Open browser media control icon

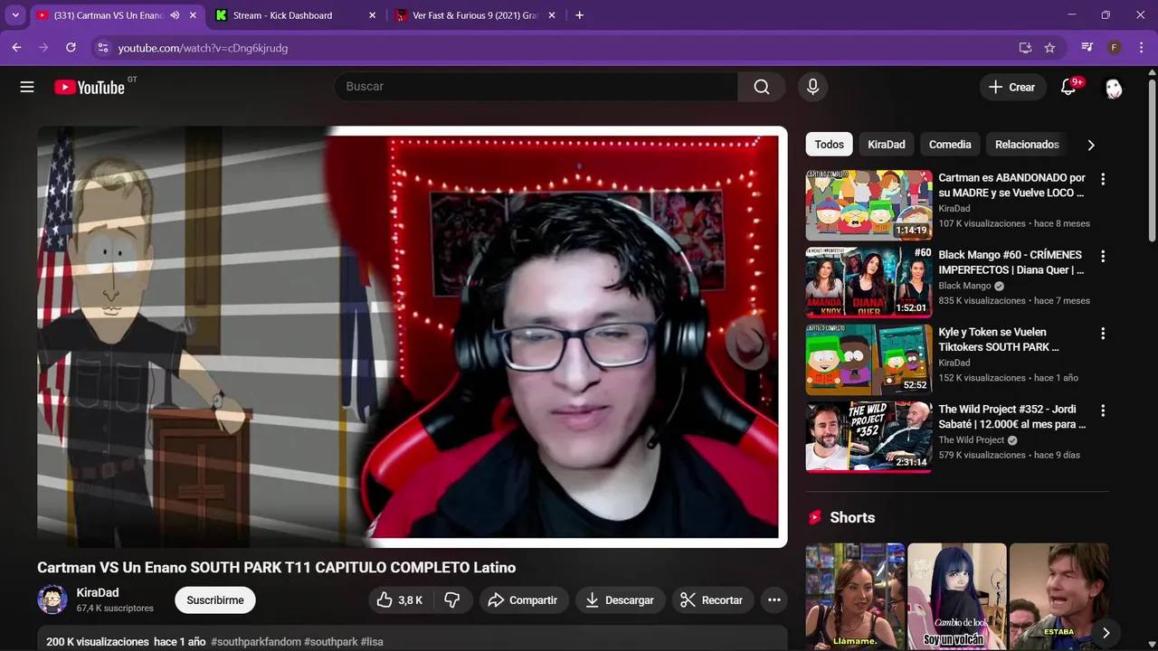tap(1087, 47)
